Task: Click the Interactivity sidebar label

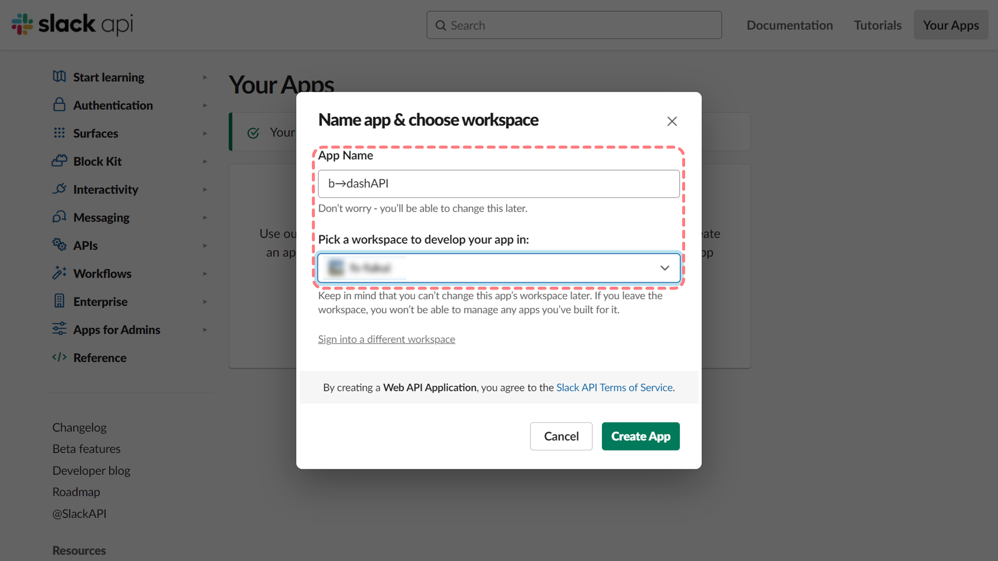Action: [106, 189]
